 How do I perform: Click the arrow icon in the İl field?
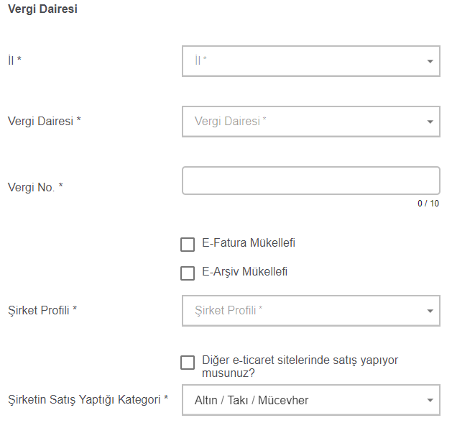point(430,62)
